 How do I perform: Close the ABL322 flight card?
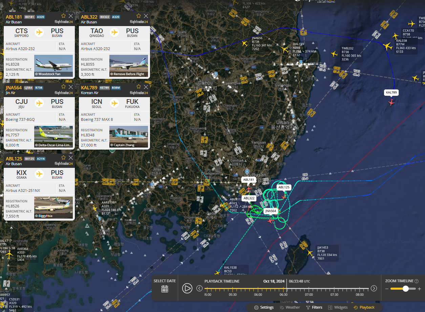[x=146, y=16]
